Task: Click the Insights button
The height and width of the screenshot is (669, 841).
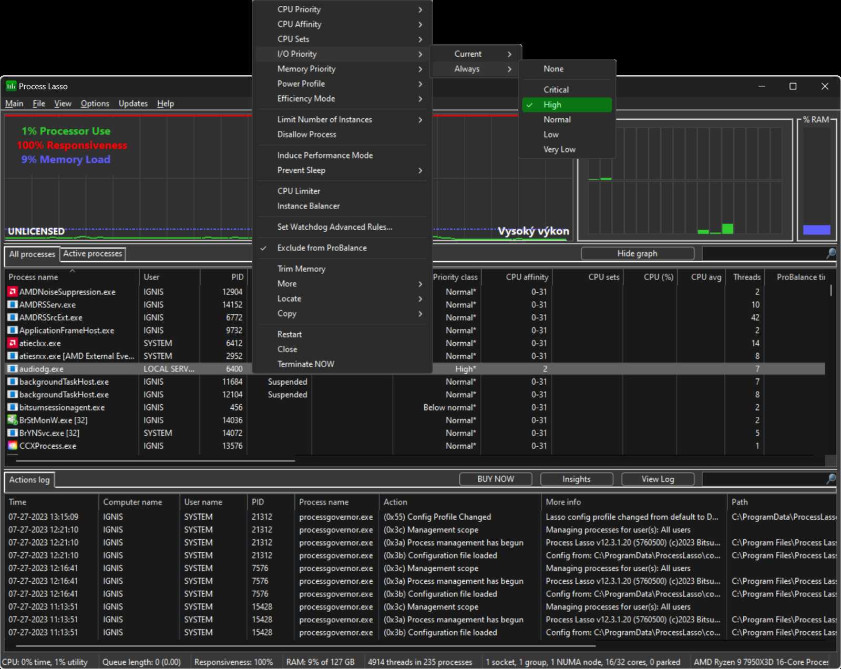Action: click(576, 479)
